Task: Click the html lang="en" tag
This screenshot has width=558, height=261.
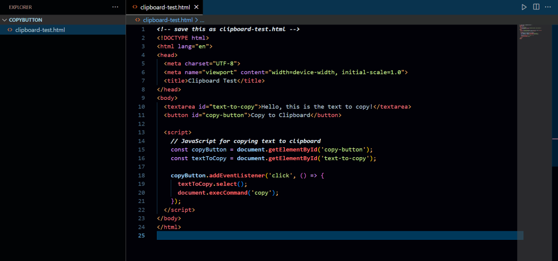Action: [185, 46]
